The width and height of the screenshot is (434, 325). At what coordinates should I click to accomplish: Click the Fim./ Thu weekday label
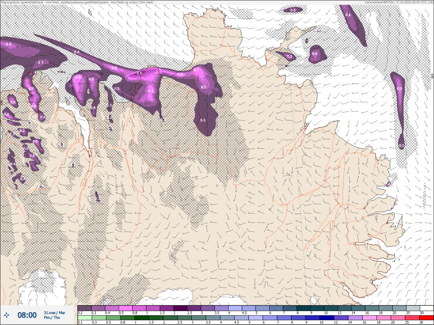point(52,318)
